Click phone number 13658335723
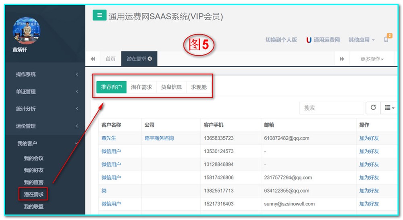Screen dimensions: 403x220 click(219, 138)
